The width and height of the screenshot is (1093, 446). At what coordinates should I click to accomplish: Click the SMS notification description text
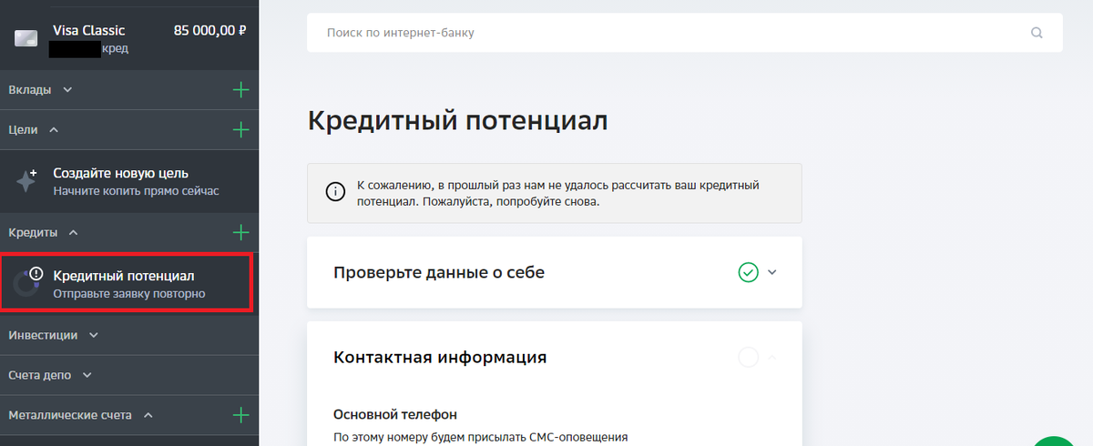pos(481,437)
